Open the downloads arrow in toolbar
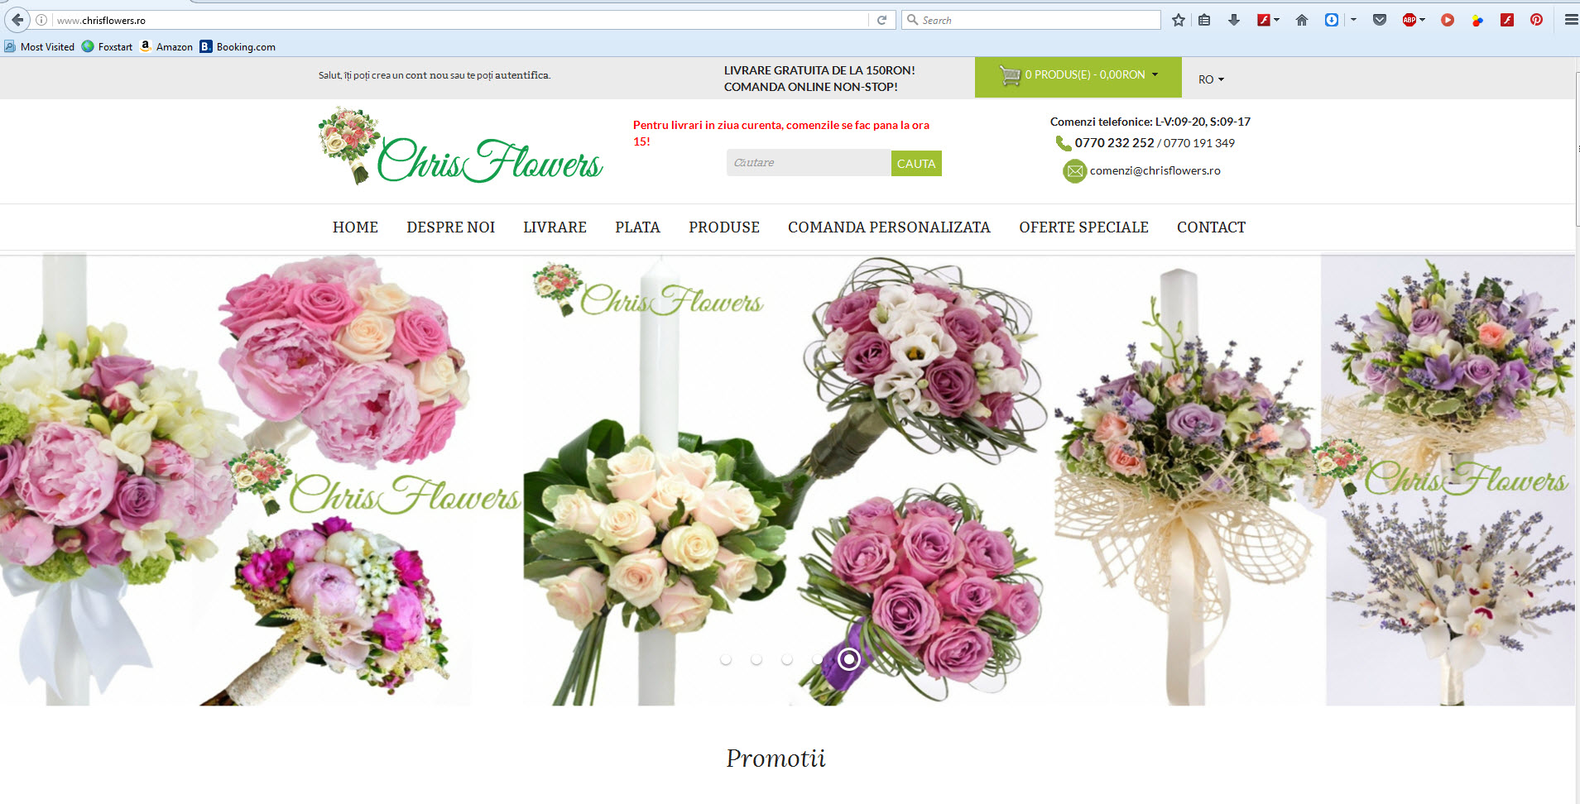 click(x=1234, y=20)
